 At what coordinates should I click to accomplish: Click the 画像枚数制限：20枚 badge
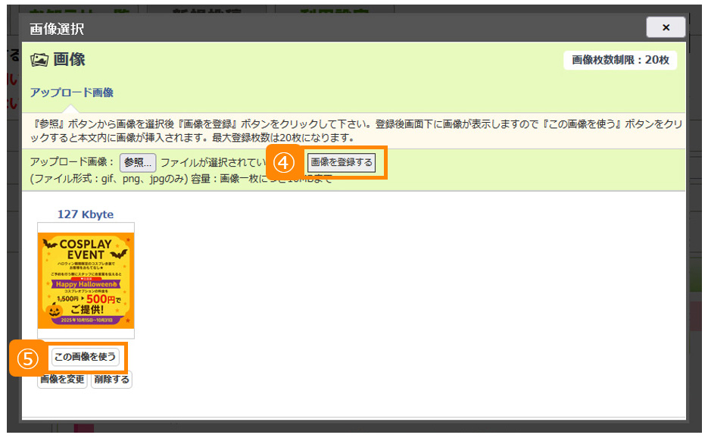620,61
